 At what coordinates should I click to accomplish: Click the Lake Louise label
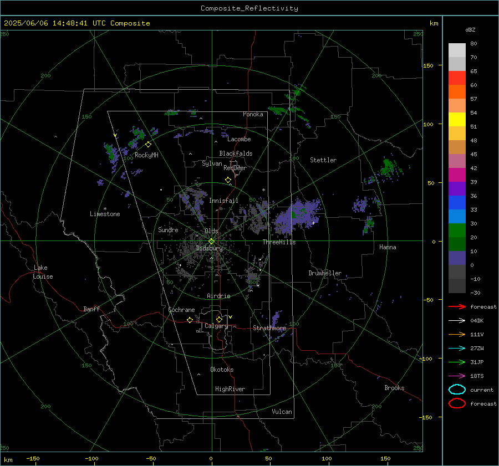click(x=43, y=272)
